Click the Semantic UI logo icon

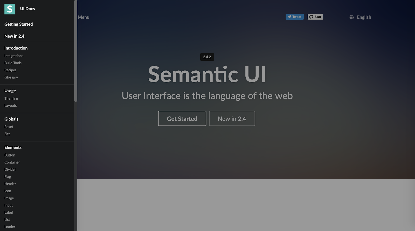point(10,9)
